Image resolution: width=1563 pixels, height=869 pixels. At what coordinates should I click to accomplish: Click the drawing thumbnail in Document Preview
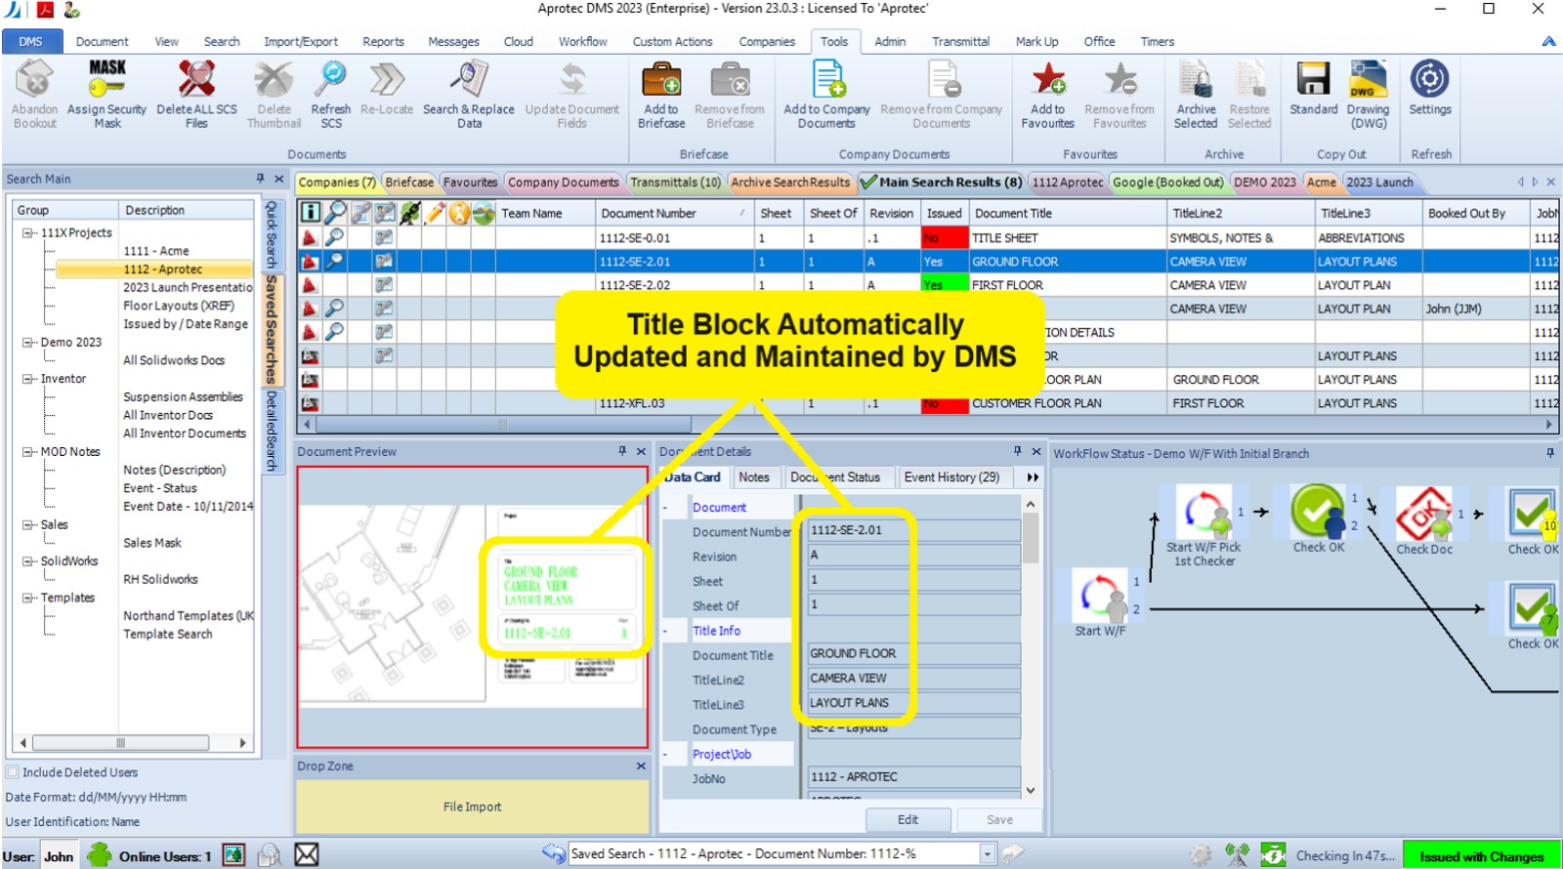point(472,608)
